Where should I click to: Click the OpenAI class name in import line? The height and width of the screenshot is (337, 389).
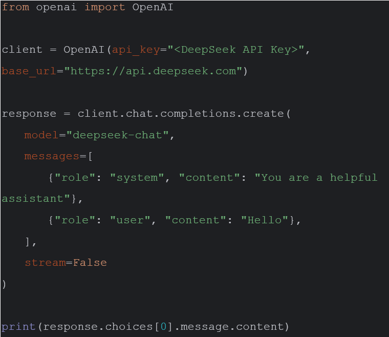(153, 7)
